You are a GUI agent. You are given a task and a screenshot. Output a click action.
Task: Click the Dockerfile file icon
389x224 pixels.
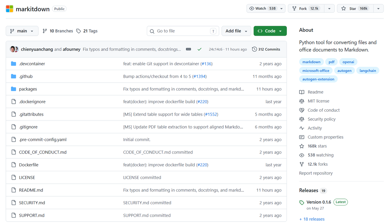[x=13, y=165]
